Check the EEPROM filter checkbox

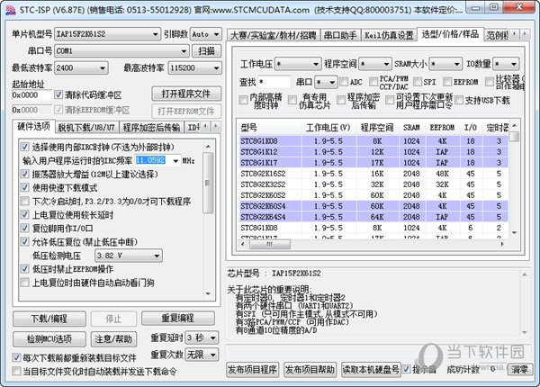click(x=447, y=82)
